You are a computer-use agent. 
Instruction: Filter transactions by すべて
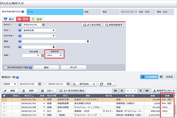click(55, 12)
